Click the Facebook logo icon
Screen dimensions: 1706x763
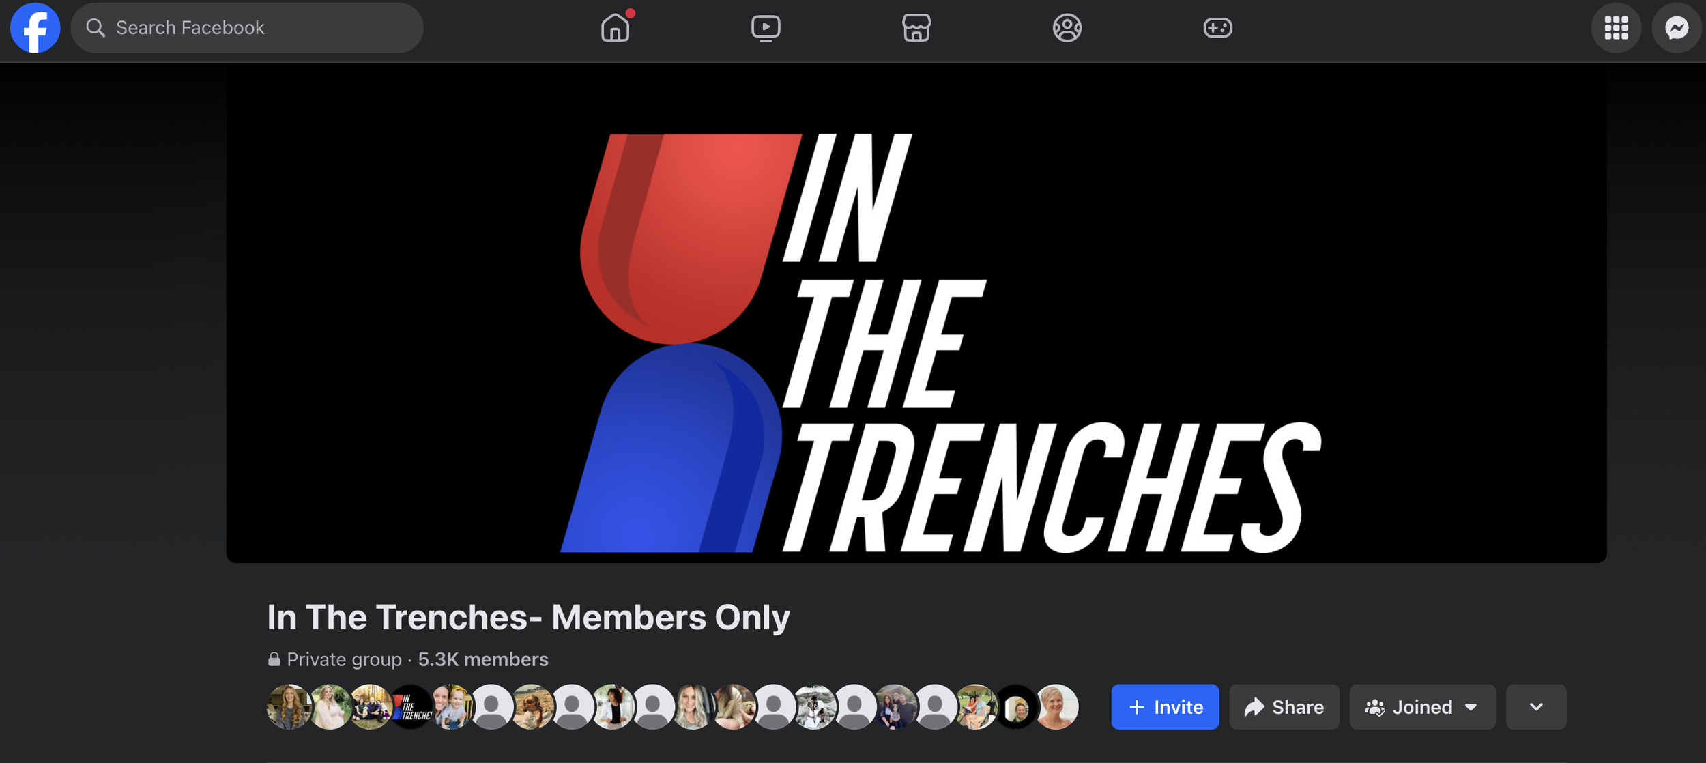click(x=35, y=28)
